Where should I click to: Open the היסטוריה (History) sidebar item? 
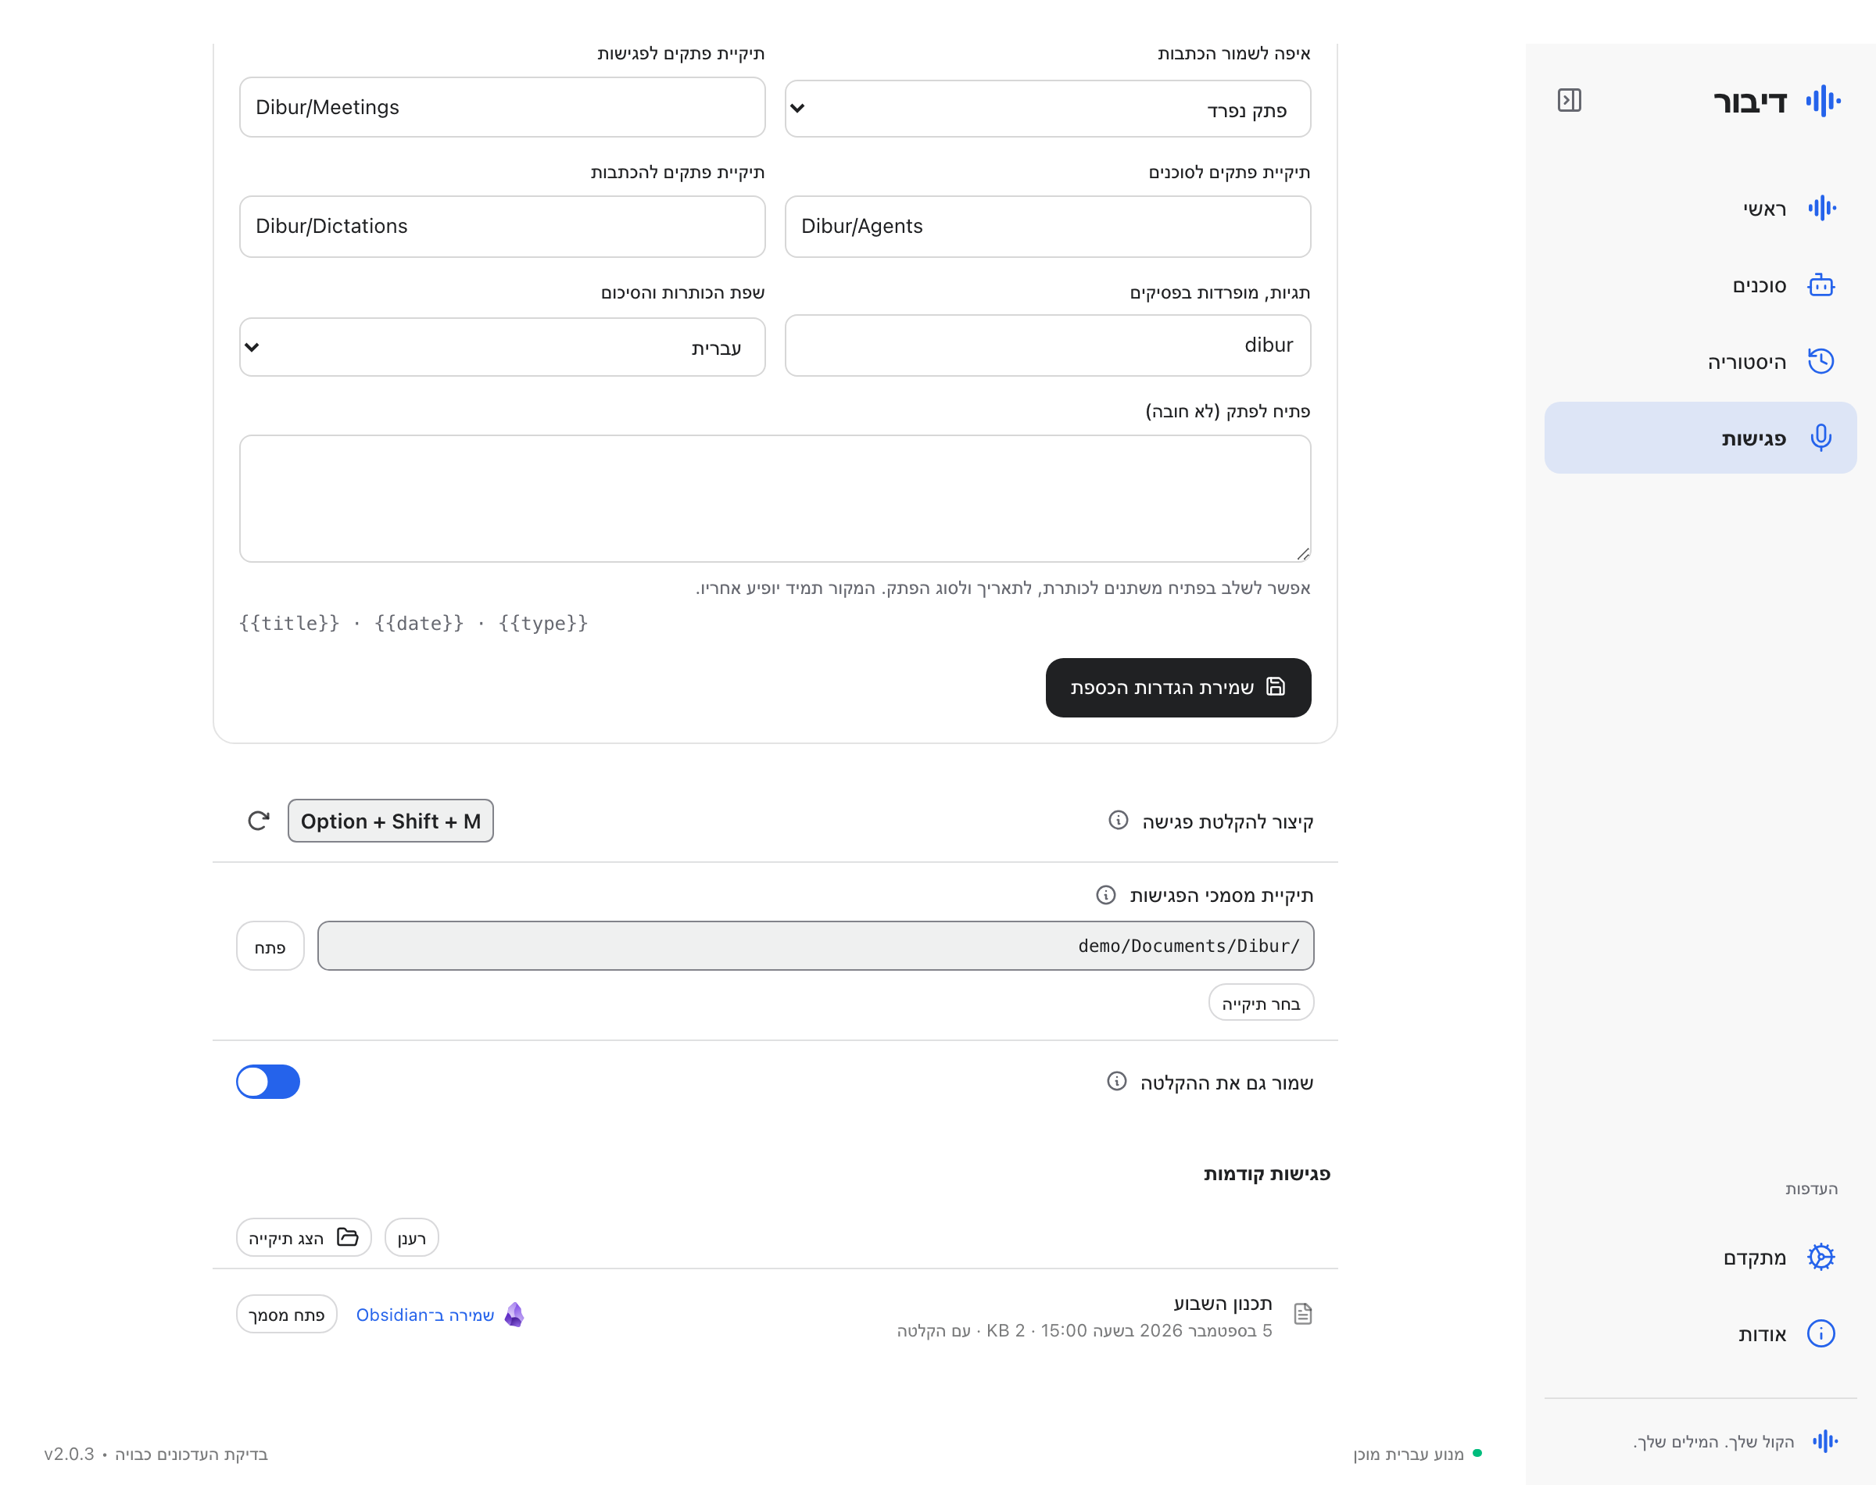pos(1699,362)
